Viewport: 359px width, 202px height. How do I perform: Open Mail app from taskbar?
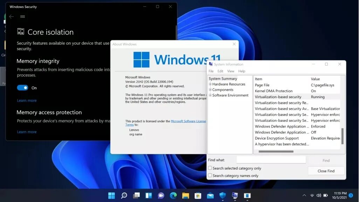(x=210, y=196)
